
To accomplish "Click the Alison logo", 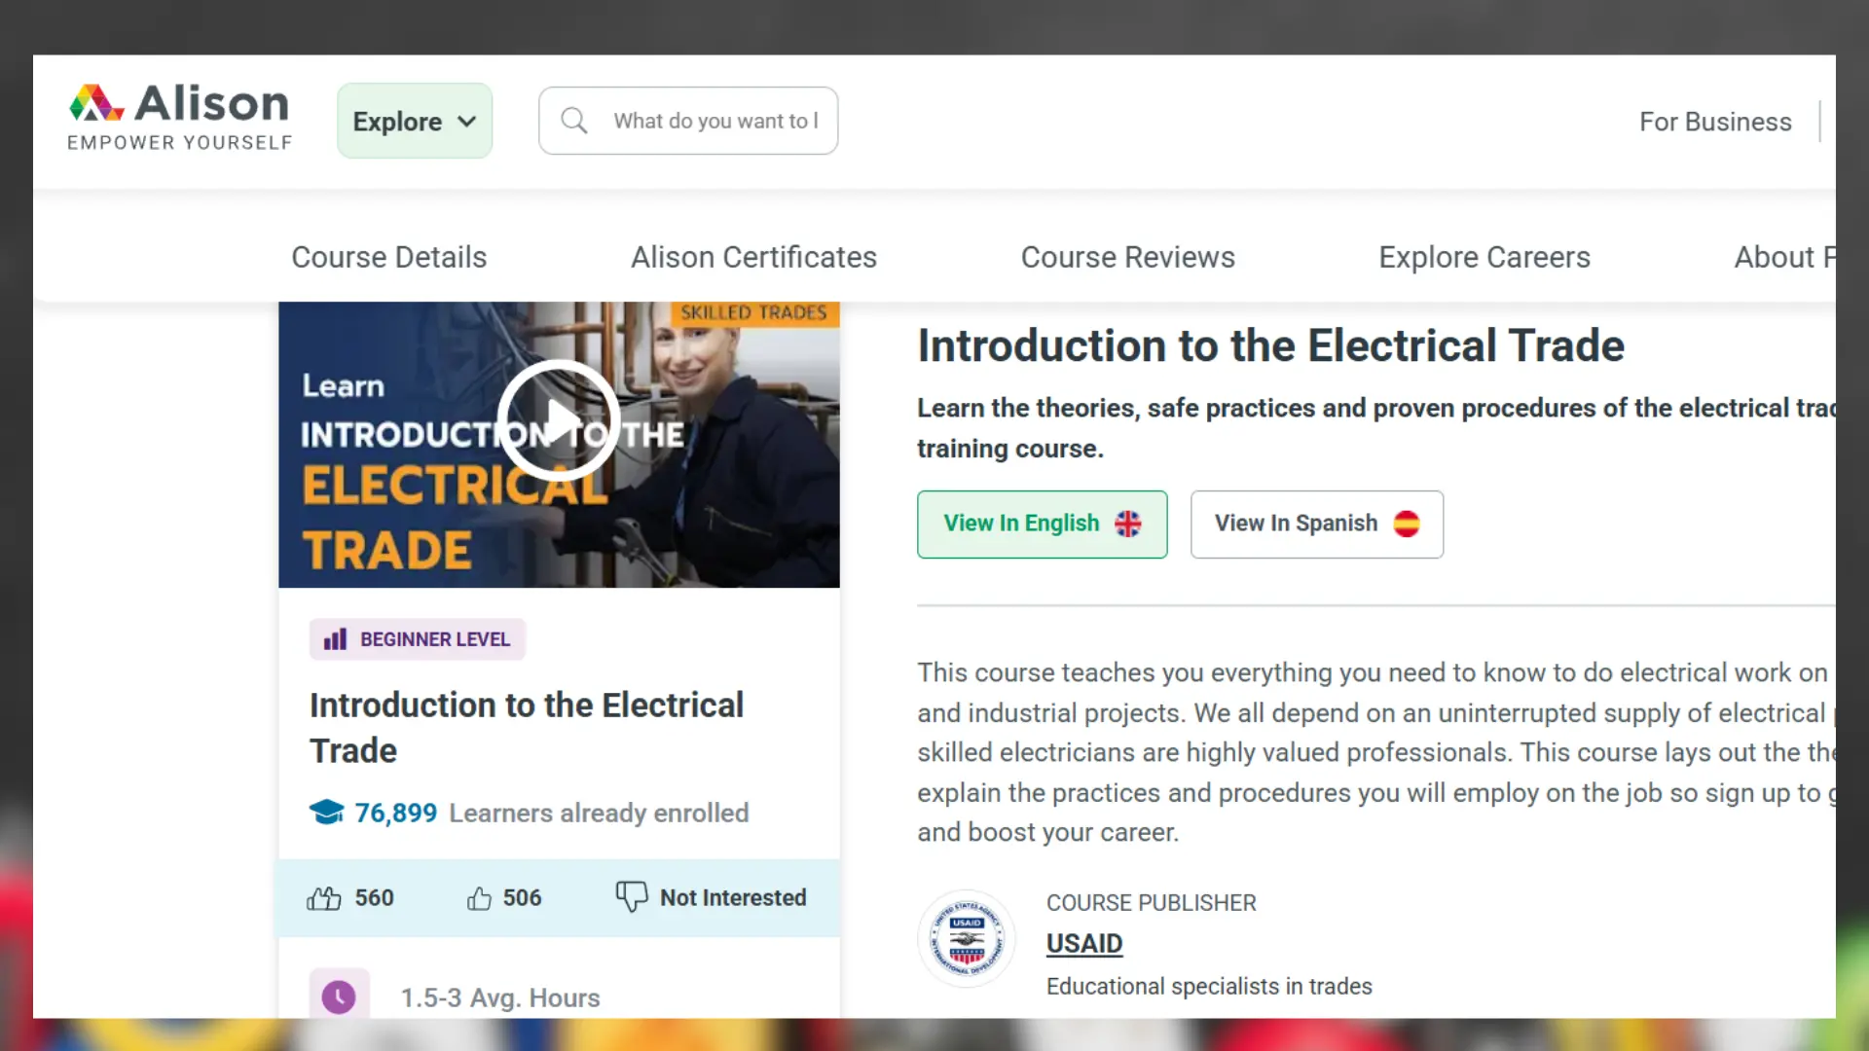I will point(179,117).
